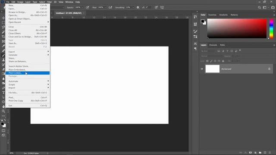The height and width of the screenshot is (155, 276).
Task: Toggle the Background layer lock icon
Action: 269,69
